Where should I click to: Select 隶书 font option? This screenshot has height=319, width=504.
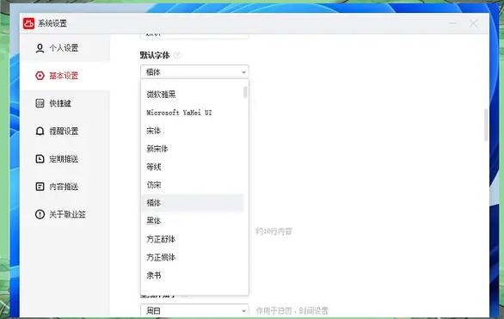click(x=192, y=275)
